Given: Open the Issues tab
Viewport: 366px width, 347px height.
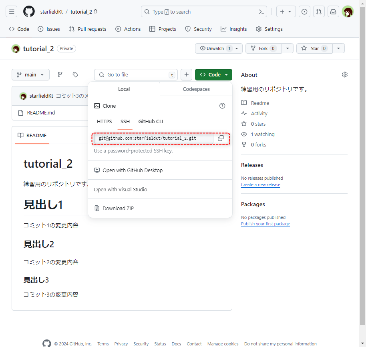Looking at the screenshot, I should point(49,29).
